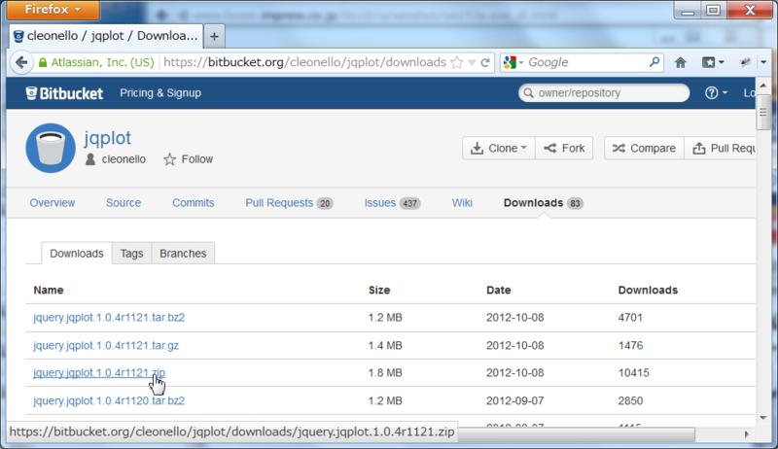The height and width of the screenshot is (449, 778).
Task: Click the Bitbucket logo
Action: (64, 93)
